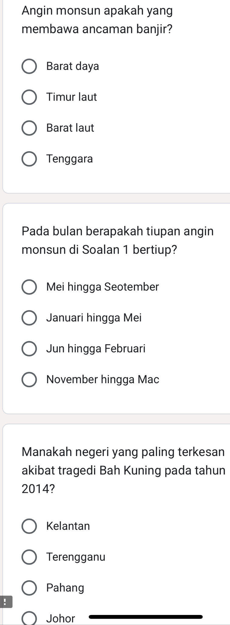Select the 'Tenggara' radio circle

tap(29, 159)
